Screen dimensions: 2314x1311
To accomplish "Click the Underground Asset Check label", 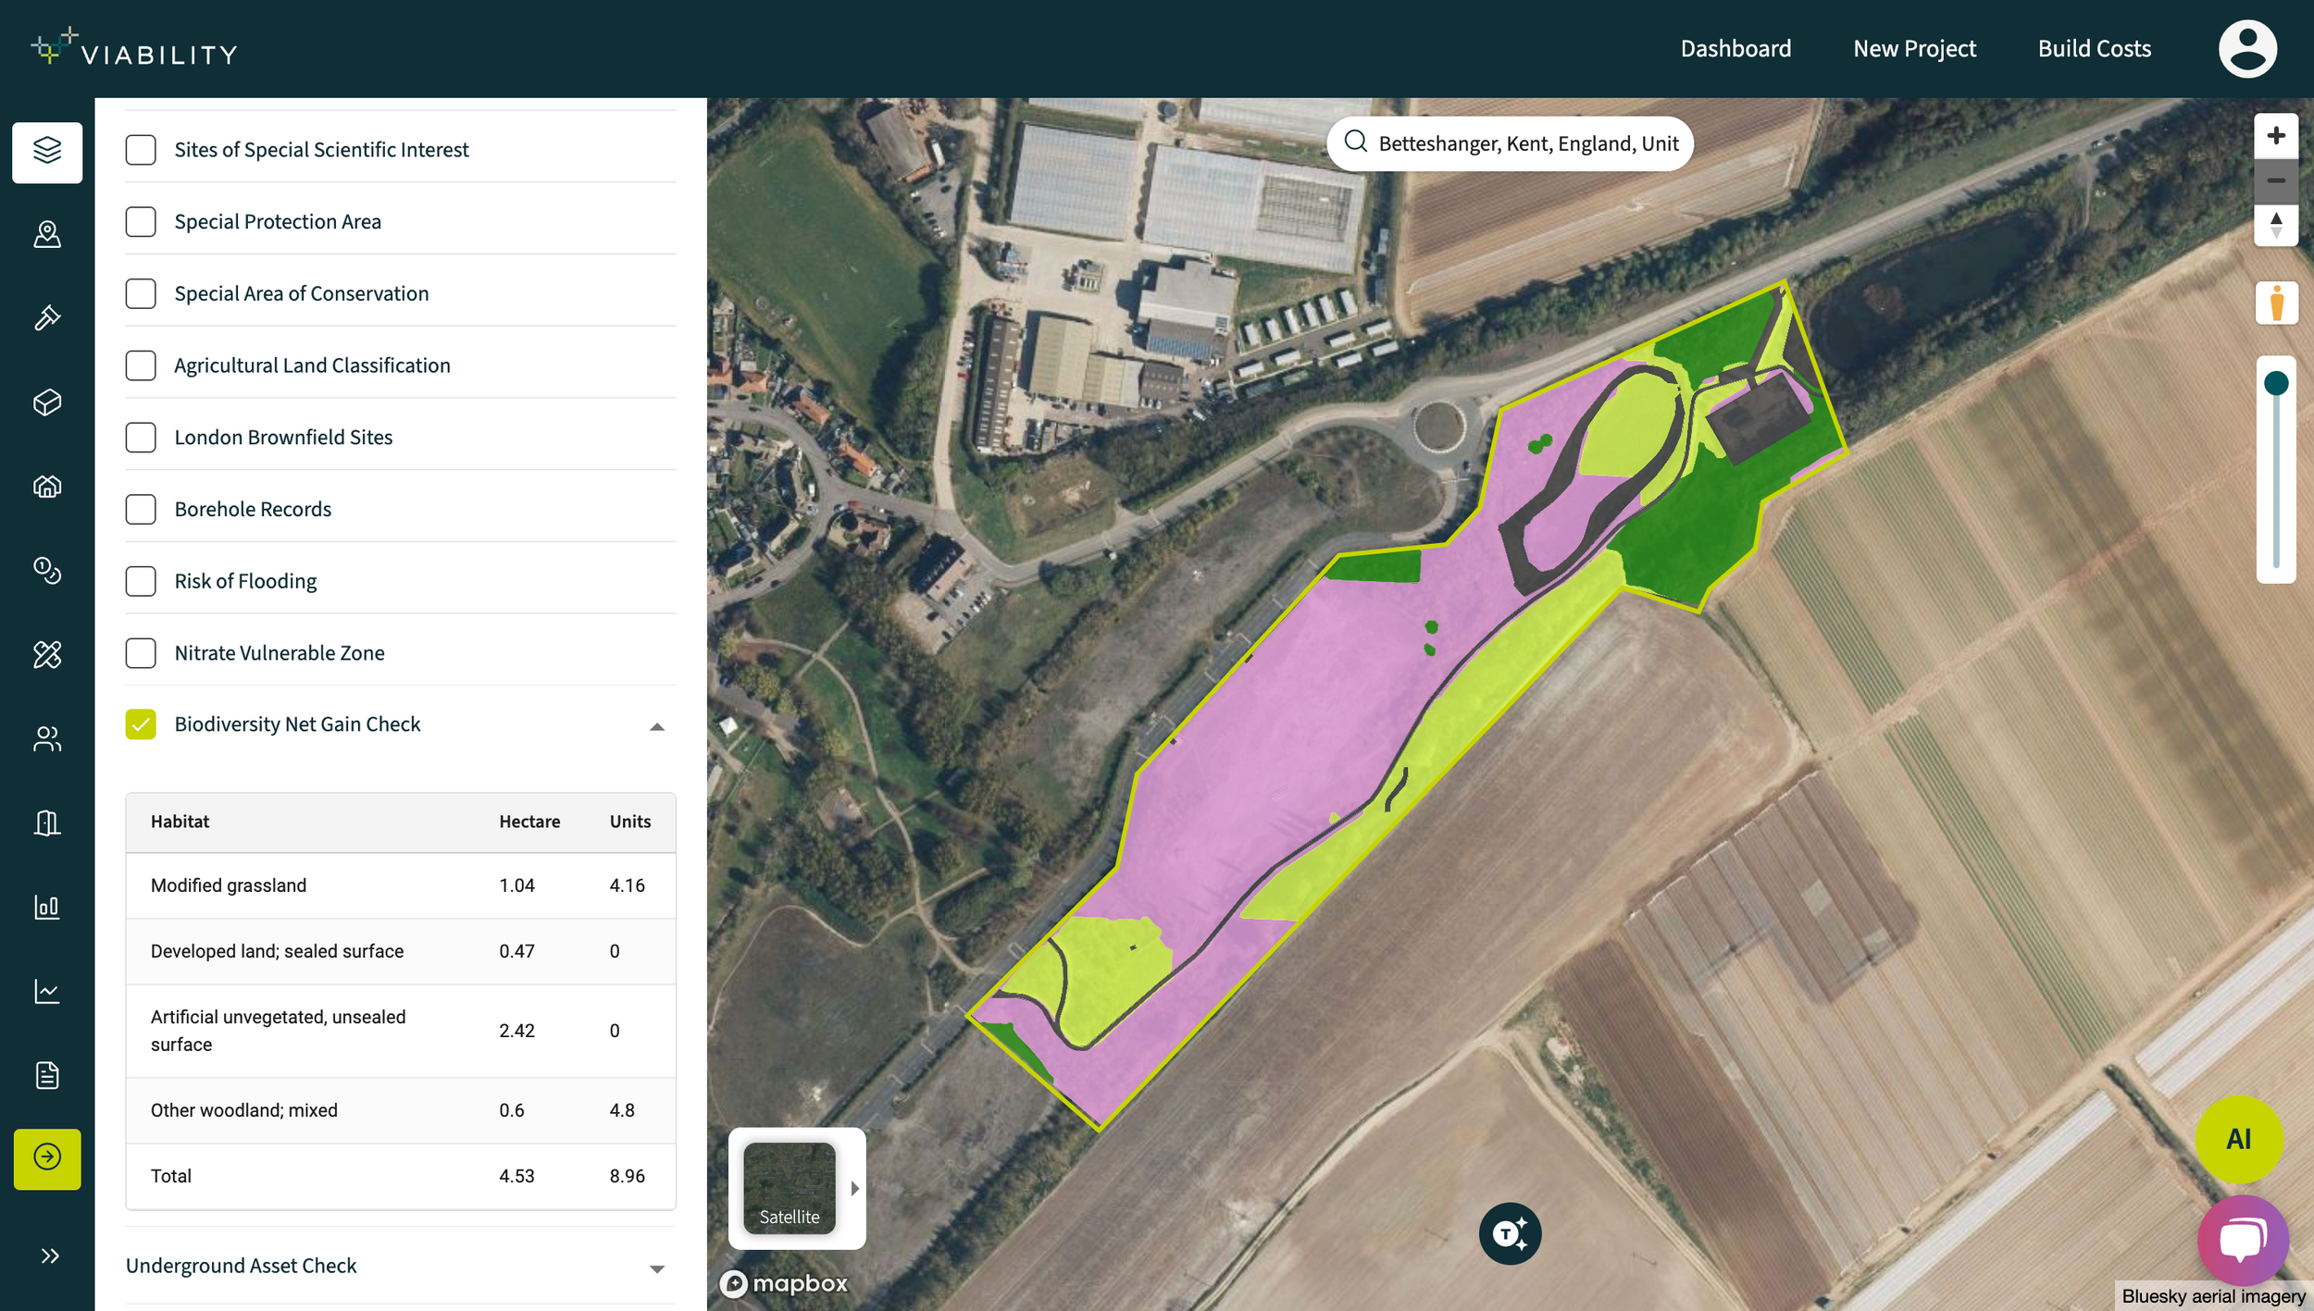I will tap(241, 1266).
